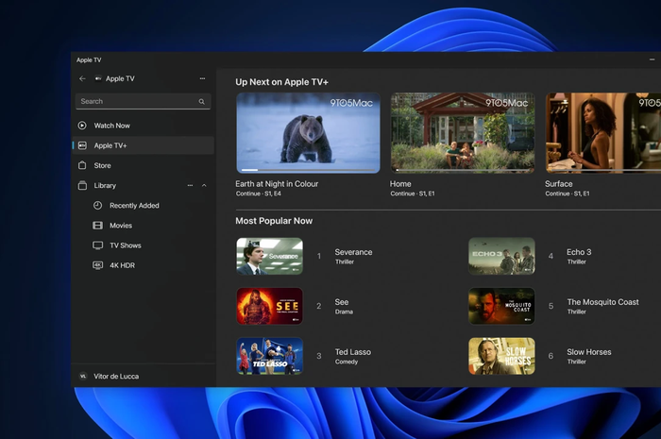The height and width of the screenshot is (439, 661).
Task: Click the Apple TV window title text
Action: click(89, 59)
